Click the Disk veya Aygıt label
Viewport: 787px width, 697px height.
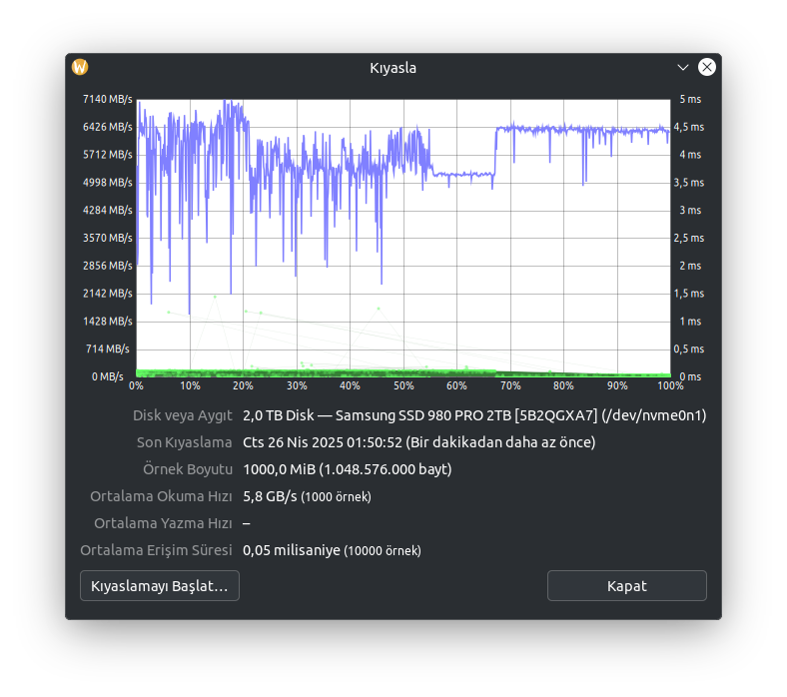182,415
